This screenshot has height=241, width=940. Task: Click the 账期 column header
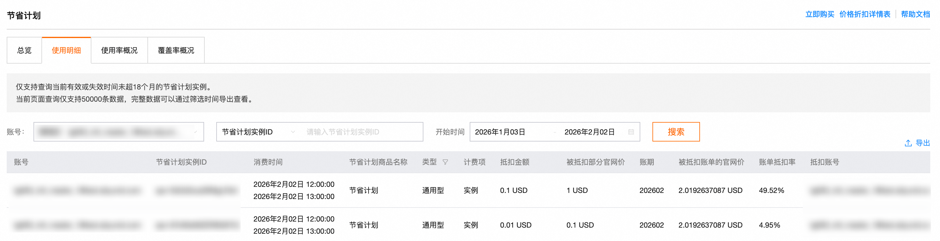click(647, 162)
